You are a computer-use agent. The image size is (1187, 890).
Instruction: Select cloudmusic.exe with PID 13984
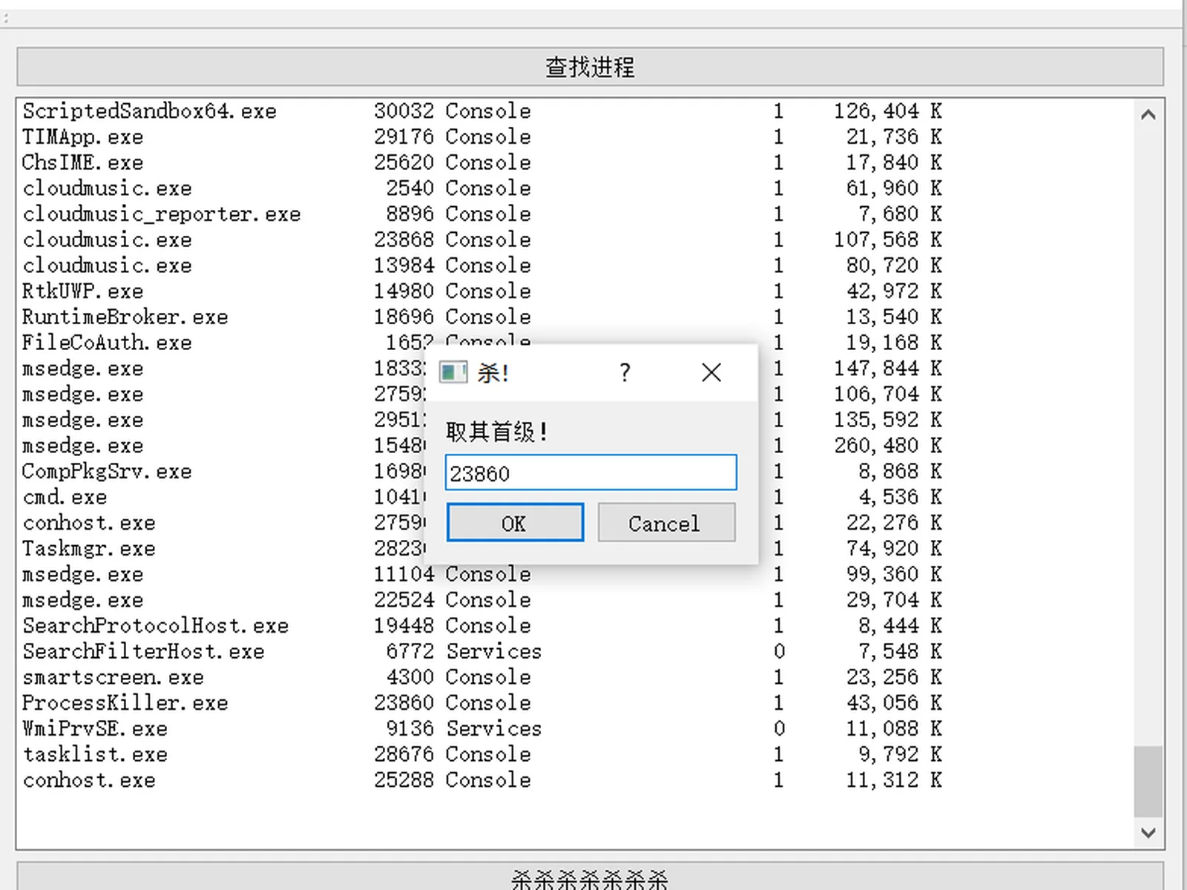(x=482, y=266)
